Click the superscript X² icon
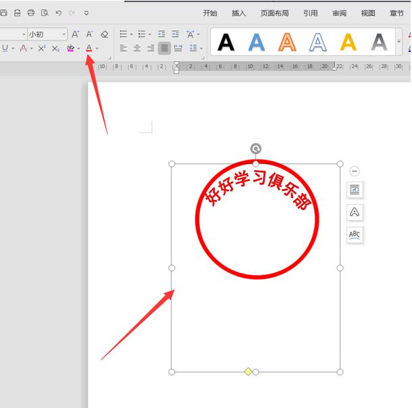Screen dimensions: 412x408 pyautogui.click(x=42, y=49)
